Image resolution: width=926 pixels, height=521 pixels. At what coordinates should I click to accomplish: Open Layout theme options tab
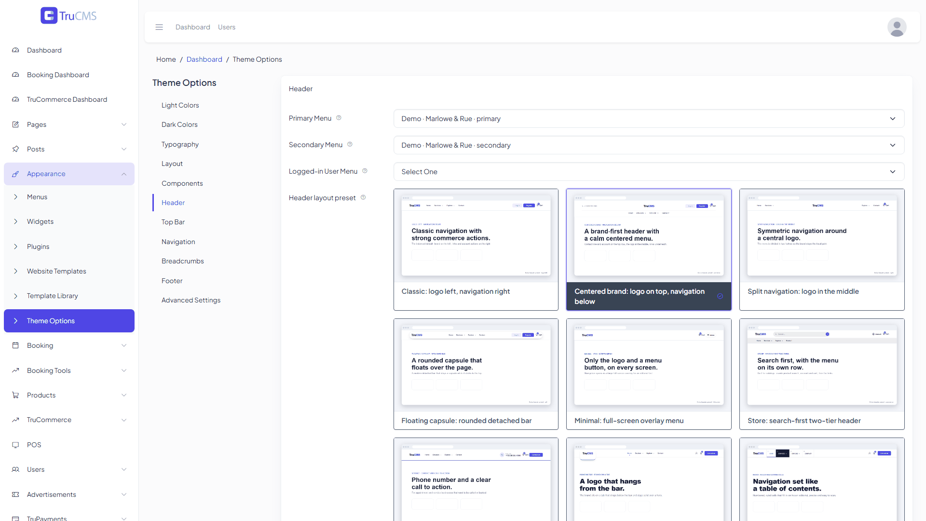click(172, 164)
